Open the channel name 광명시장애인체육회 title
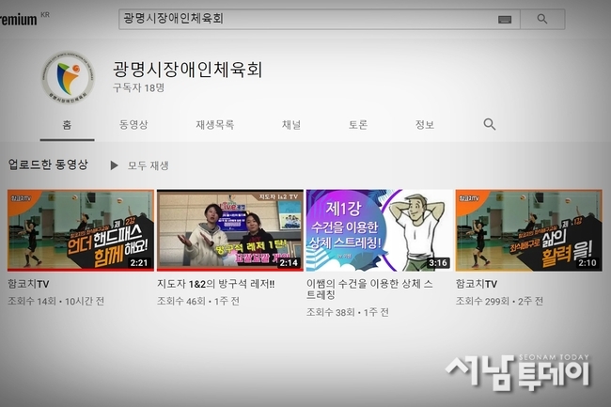Image resolution: width=611 pixels, height=407 pixels. point(188,70)
